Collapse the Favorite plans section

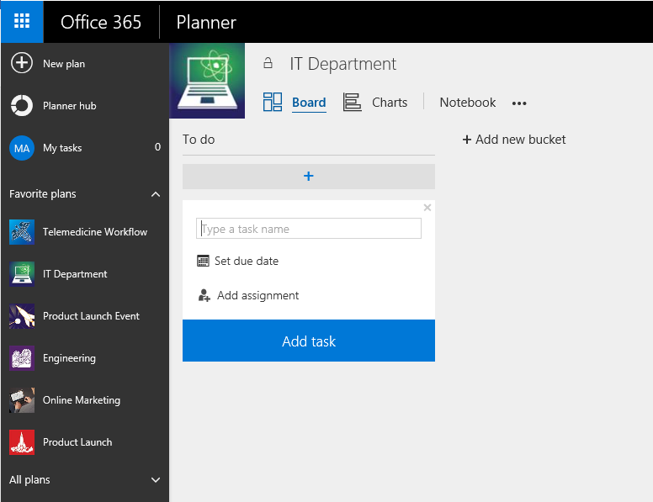pos(156,194)
